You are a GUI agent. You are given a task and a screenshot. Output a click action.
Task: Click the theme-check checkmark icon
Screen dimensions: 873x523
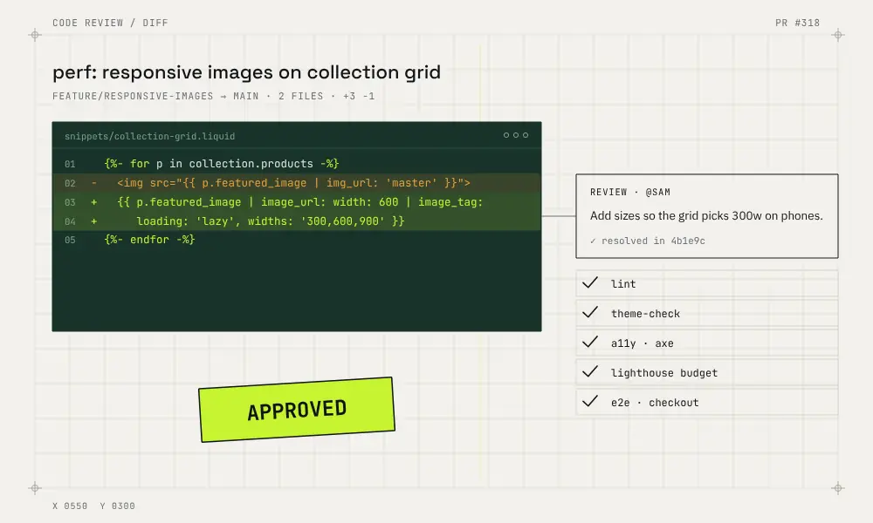(589, 312)
